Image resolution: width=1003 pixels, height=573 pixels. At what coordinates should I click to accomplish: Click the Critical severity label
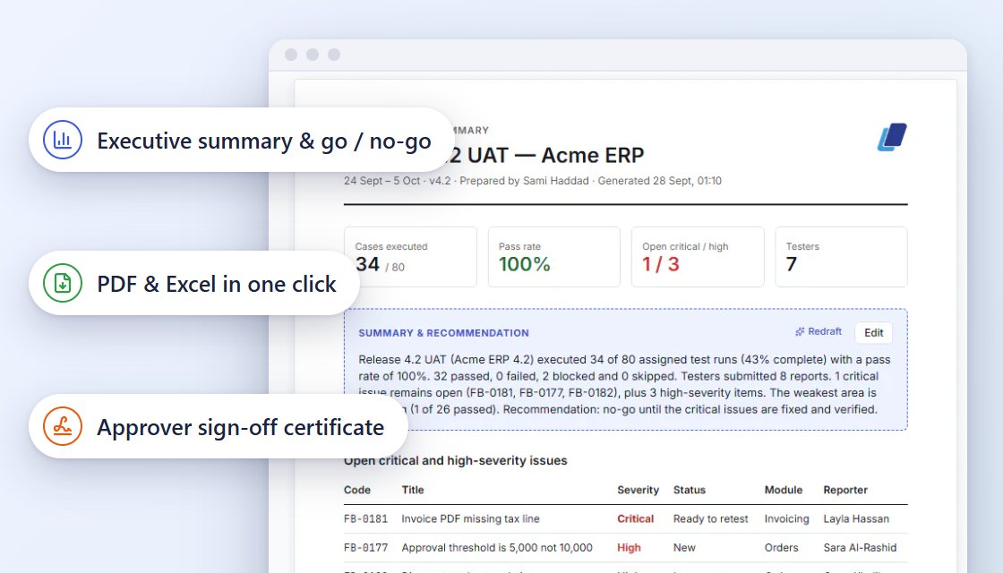click(635, 518)
